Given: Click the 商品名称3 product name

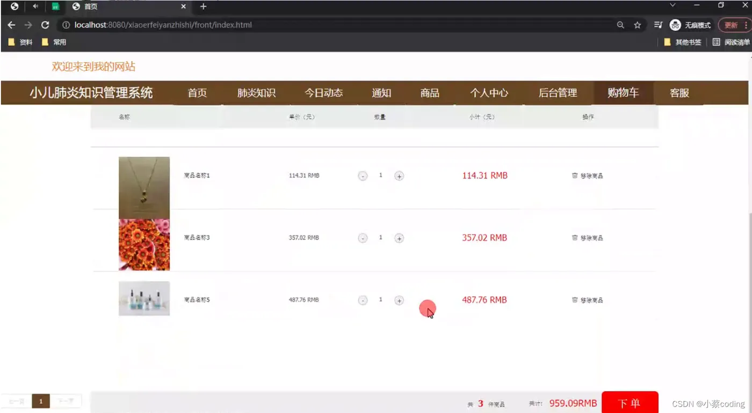Looking at the screenshot, I should point(197,238).
